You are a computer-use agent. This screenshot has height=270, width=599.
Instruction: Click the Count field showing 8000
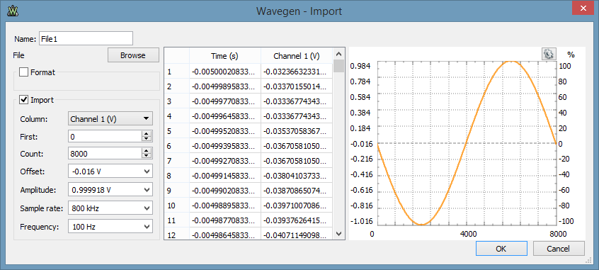tap(105, 154)
